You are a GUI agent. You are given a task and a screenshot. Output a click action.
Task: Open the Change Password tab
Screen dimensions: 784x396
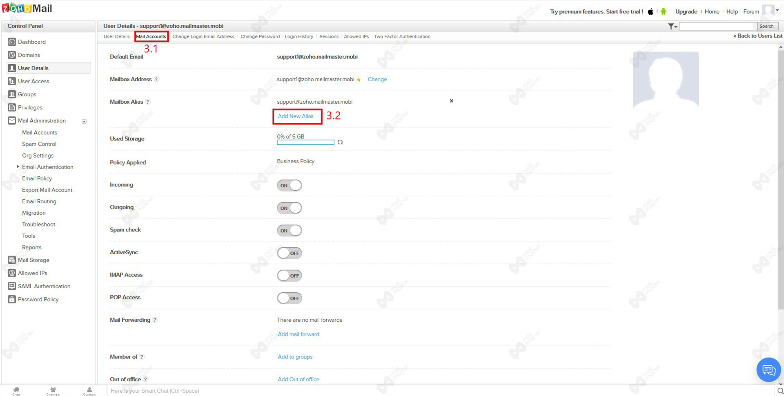pos(260,36)
